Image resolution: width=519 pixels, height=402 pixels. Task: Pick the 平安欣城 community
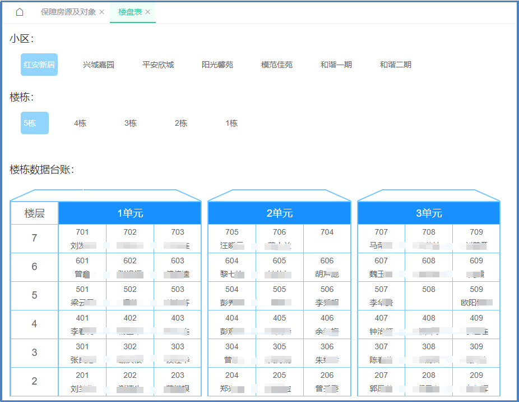(158, 65)
